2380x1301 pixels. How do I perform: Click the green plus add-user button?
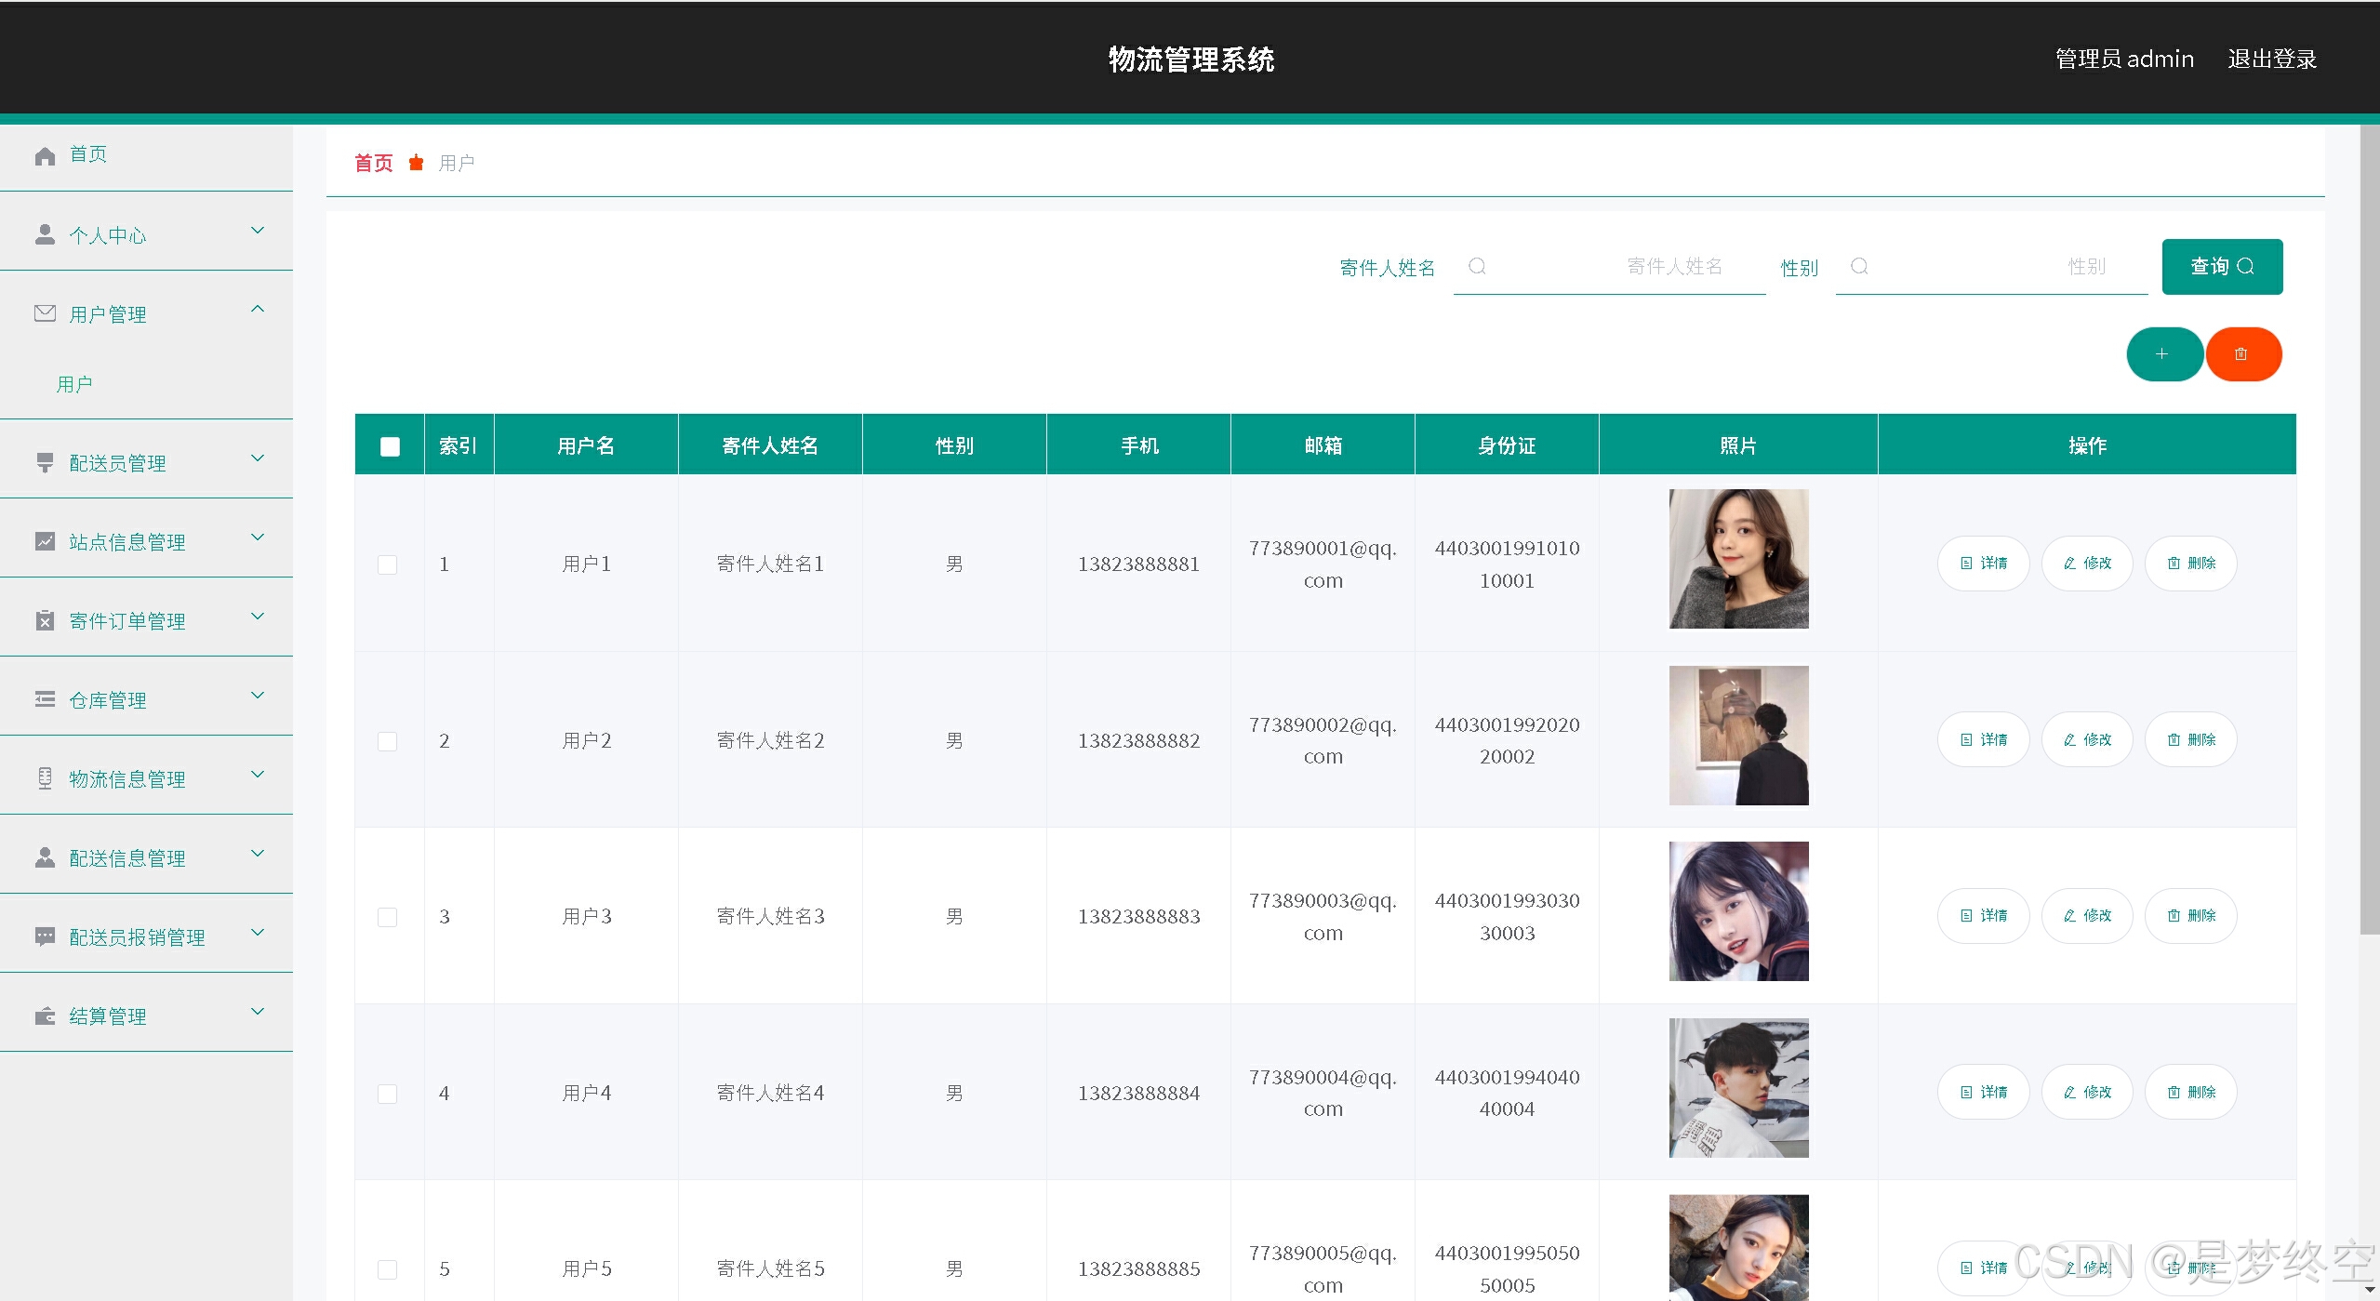2162,354
